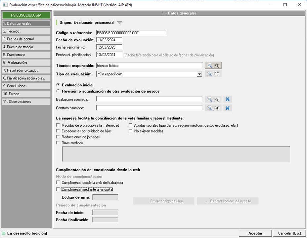
Task: Expand the Origen: Evaluación psicosocial arrow
Action: 120,23
